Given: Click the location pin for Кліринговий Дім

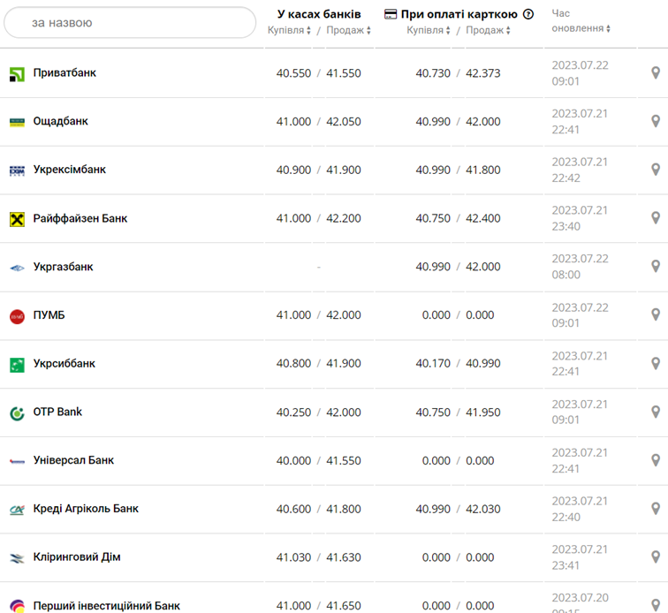Looking at the screenshot, I should [x=656, y=556].
